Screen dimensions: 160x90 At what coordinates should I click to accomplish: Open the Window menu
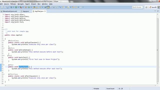tap(45, 4)
